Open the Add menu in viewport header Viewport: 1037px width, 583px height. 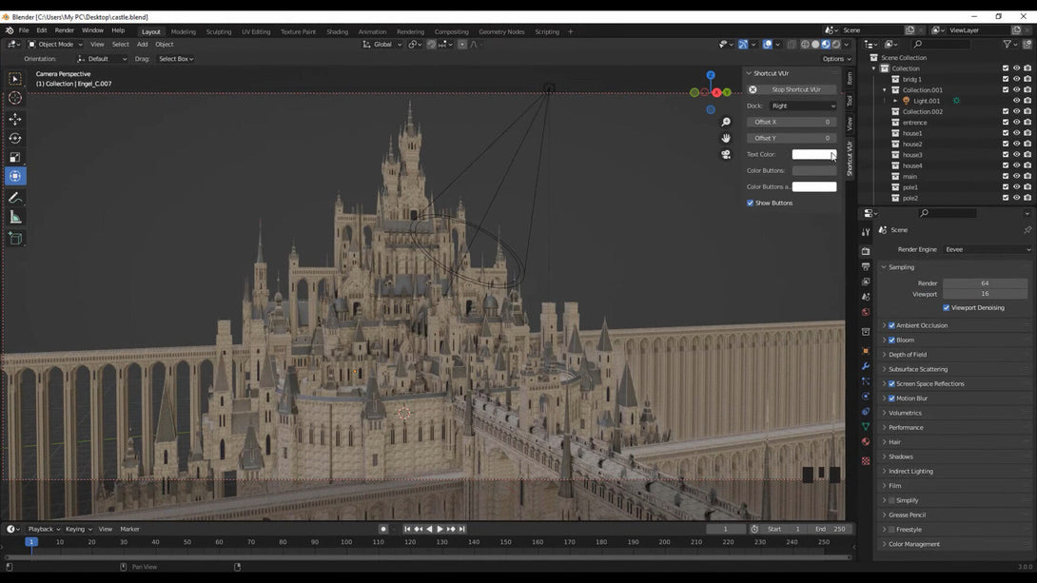142,45
